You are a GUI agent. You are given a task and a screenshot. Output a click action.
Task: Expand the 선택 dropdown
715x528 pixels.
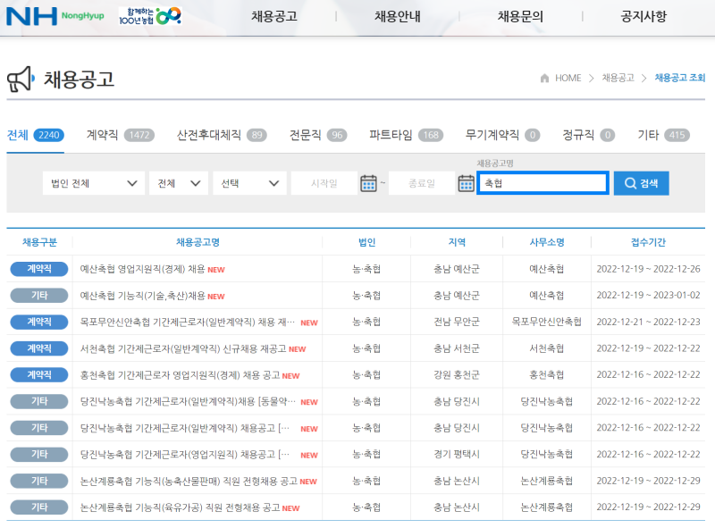[250, 183]
